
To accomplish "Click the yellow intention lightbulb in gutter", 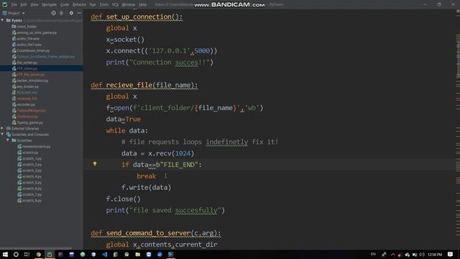I will [x=95, y=164].
